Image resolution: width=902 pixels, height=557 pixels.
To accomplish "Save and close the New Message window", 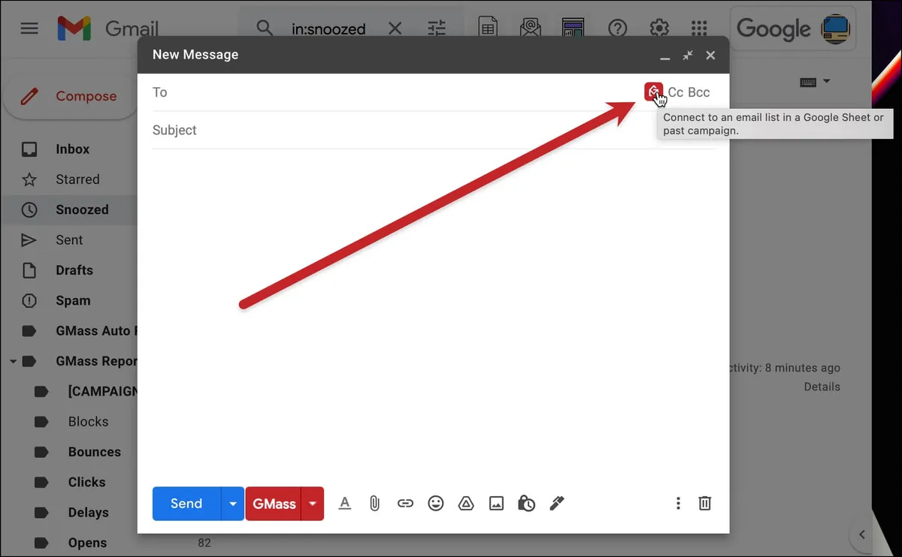I will (x=710, y=55).
